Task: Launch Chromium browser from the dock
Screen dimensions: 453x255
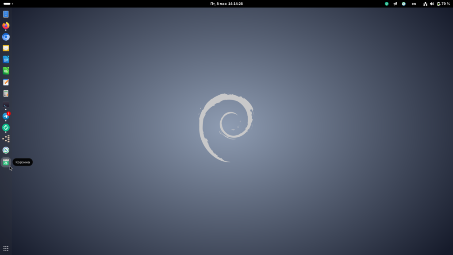Action: click(x=6, y=37)
